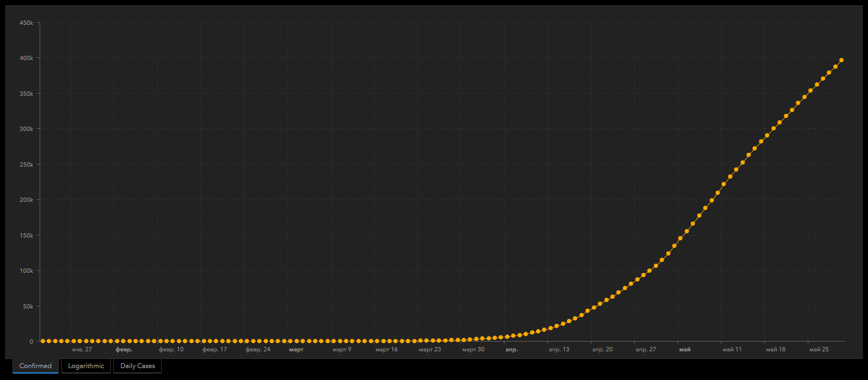The image size is (868, 380).
Task: Click the 350k y-axis label
Action: pos(27,94)
